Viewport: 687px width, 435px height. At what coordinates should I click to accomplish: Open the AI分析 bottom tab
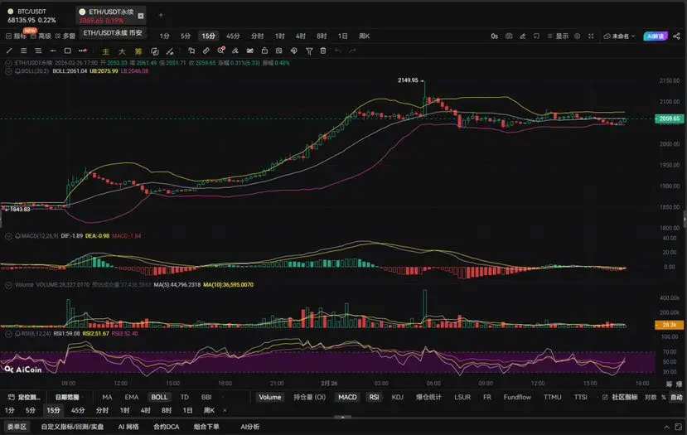point(249,427)
